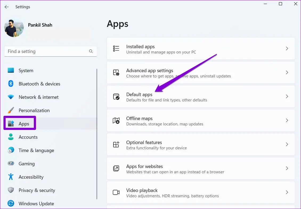Click the Offline maps icon
301x209 pixels.
tap(116, 121)
